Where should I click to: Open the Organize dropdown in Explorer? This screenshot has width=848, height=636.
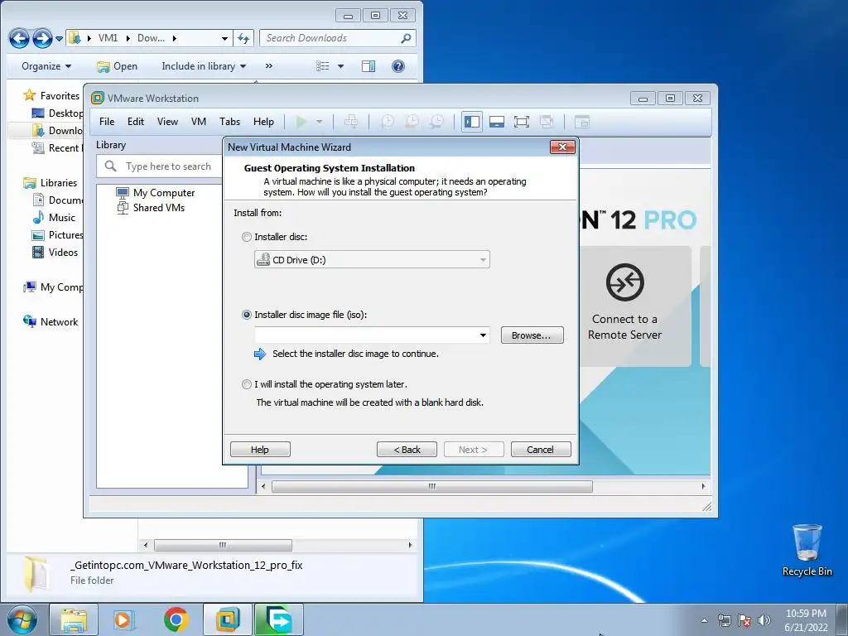click(46, 66)
